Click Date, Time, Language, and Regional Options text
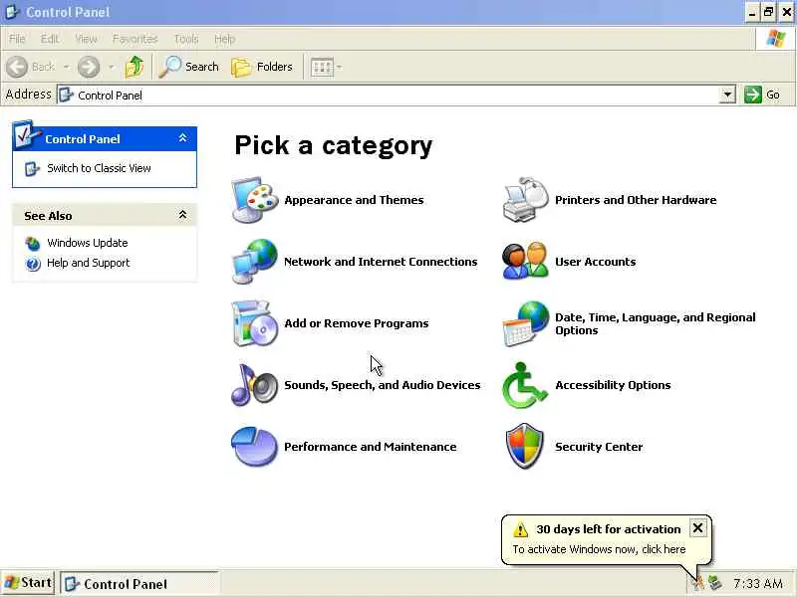This screenshot has height=597, width=797. pyautogui.click(x=656, y=323)
